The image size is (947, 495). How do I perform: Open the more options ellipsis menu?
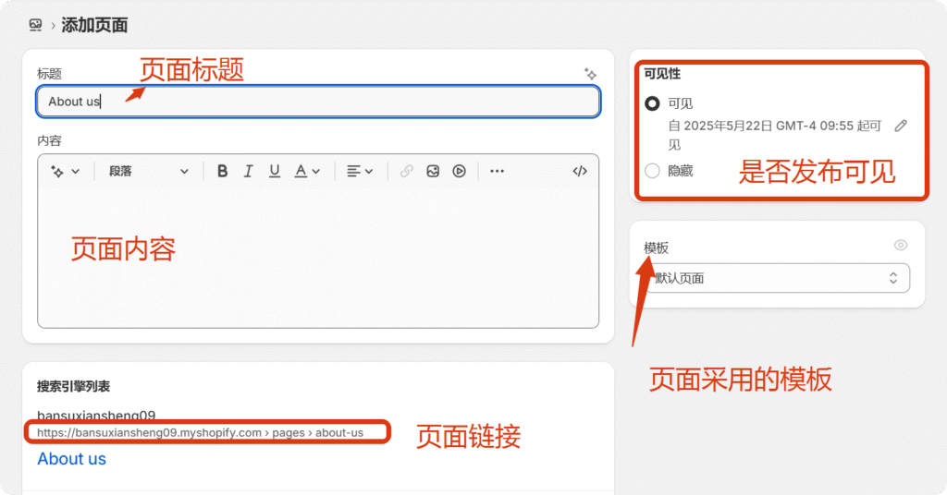498,171
